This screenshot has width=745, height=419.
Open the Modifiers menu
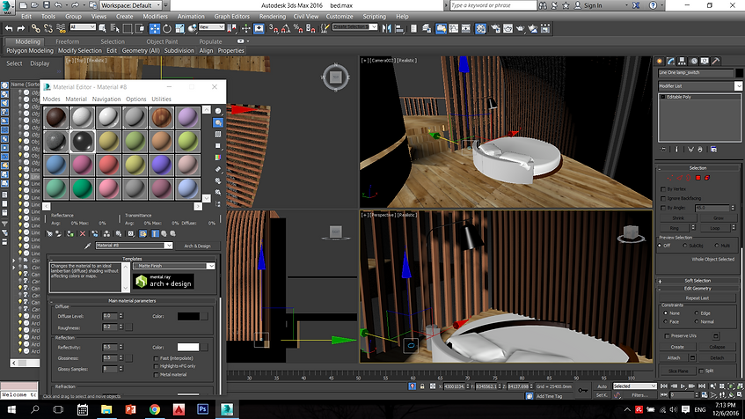tap(156, 16)
